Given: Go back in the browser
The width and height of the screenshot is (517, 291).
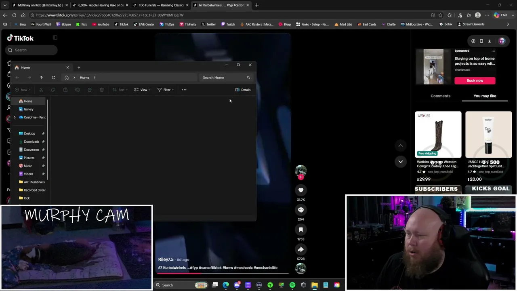Looking at the screenshot, I should pyautogui.click(x=5, y=15).
